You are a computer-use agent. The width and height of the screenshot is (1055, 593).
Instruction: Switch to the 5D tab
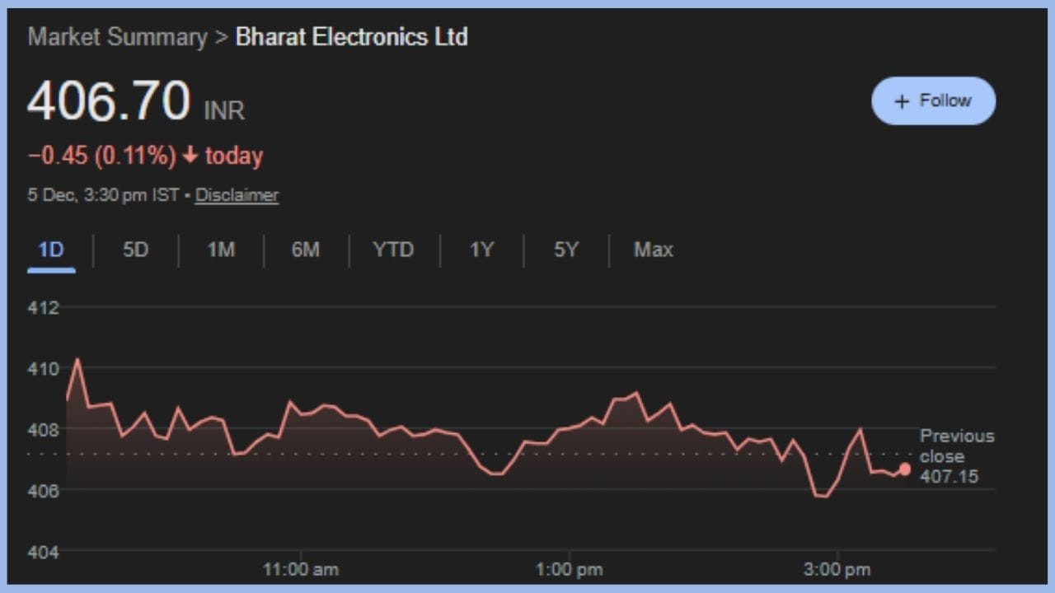pos(135,250)
